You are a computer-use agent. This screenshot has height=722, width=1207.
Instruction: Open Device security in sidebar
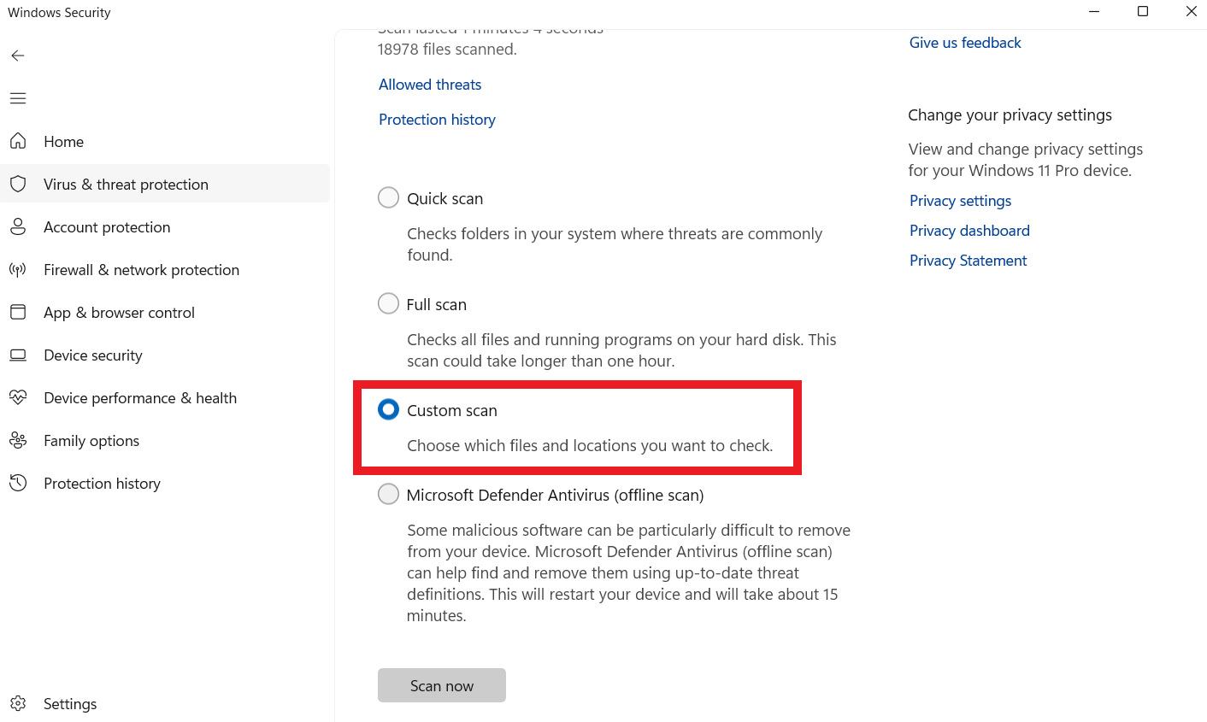pos(165,355)
